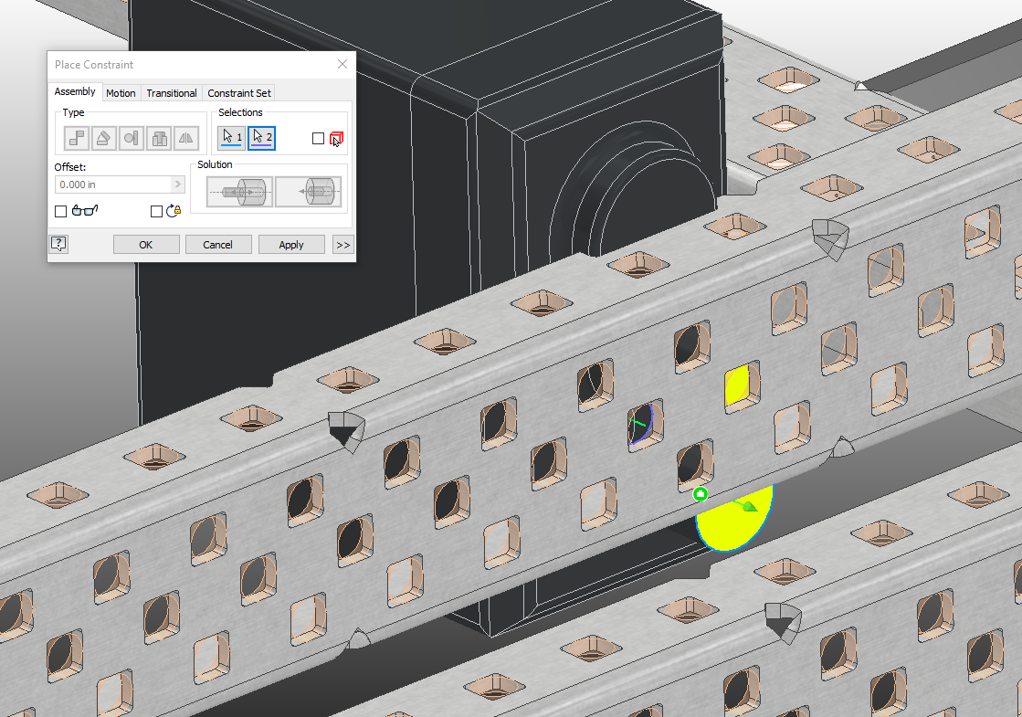Viewport: 1022px width, 717px height.
Task: Apply the current constraint
Action: click(291, 245)
